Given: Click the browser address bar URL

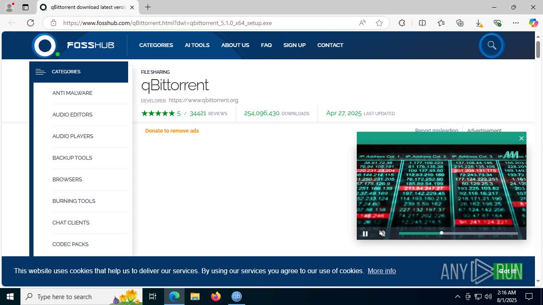Looking at the screenshot, I should [168, 23].
